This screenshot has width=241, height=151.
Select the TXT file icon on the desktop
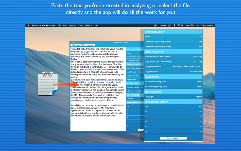pyautogui.click(x=48, y=83)
